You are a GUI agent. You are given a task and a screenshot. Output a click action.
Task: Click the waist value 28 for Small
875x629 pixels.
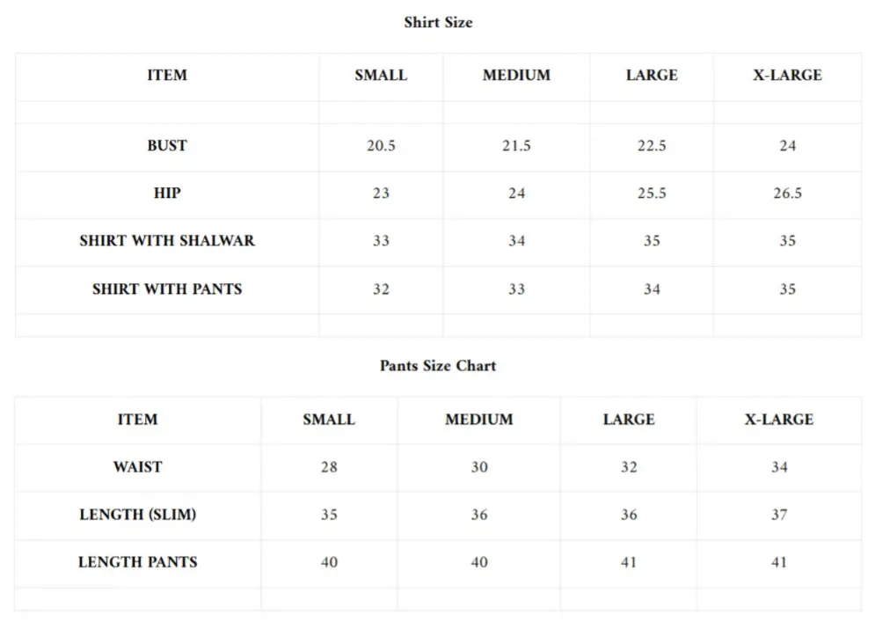[x=329, y=467]
